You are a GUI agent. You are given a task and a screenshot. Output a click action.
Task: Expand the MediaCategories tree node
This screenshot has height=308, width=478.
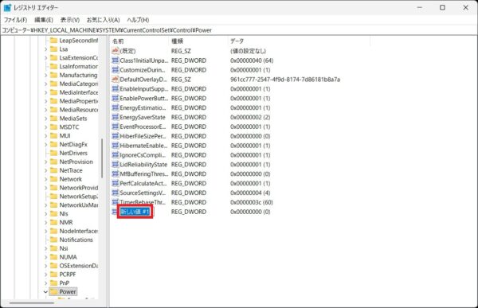45,84
